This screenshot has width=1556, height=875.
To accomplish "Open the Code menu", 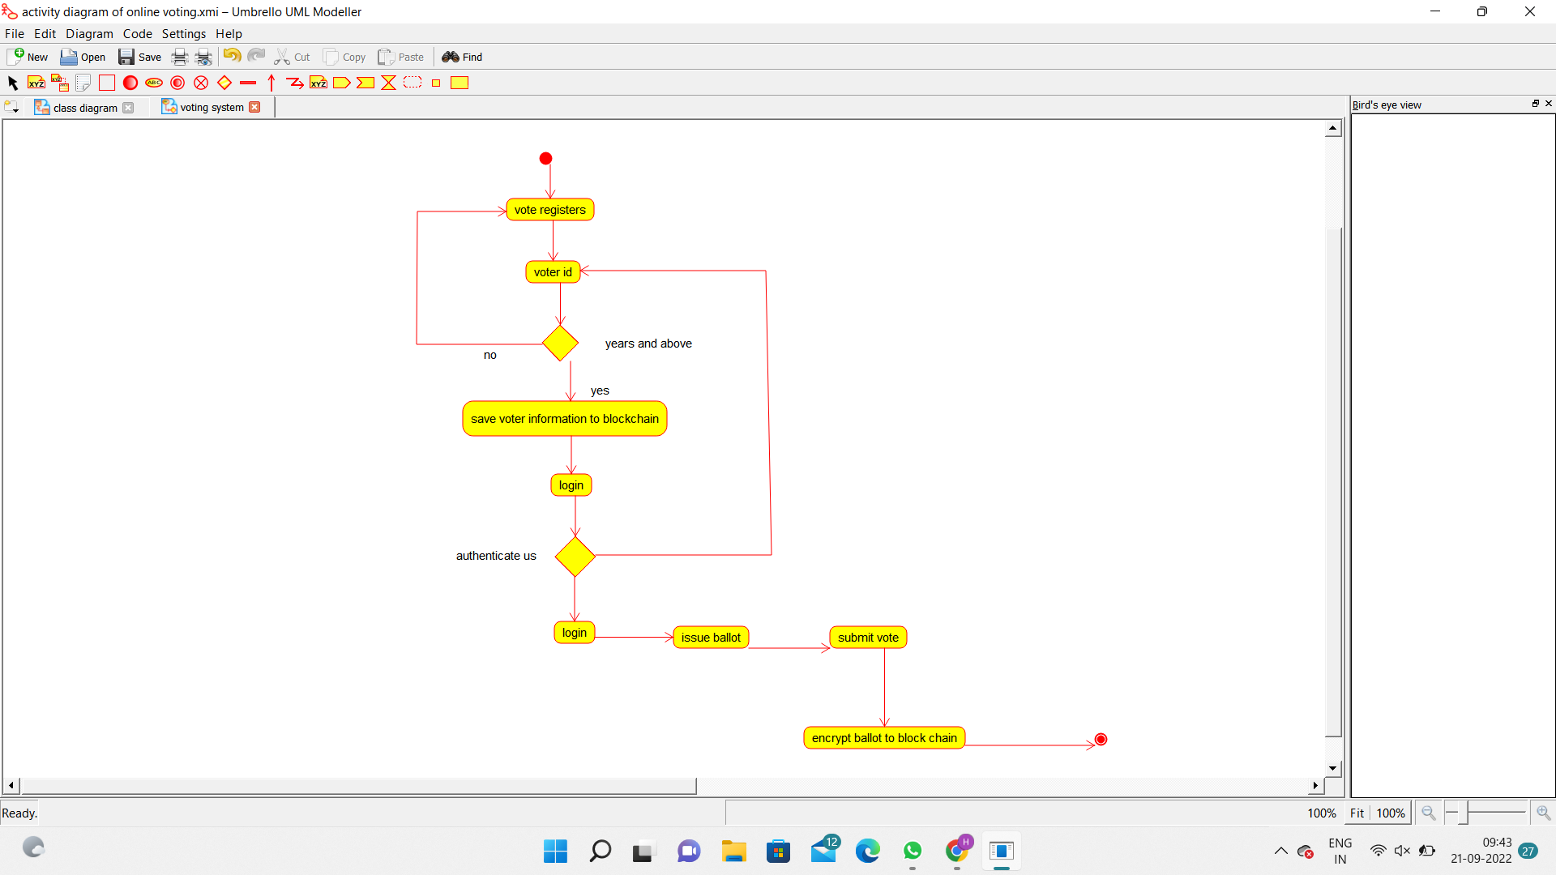I will click(x=137, y=34).
